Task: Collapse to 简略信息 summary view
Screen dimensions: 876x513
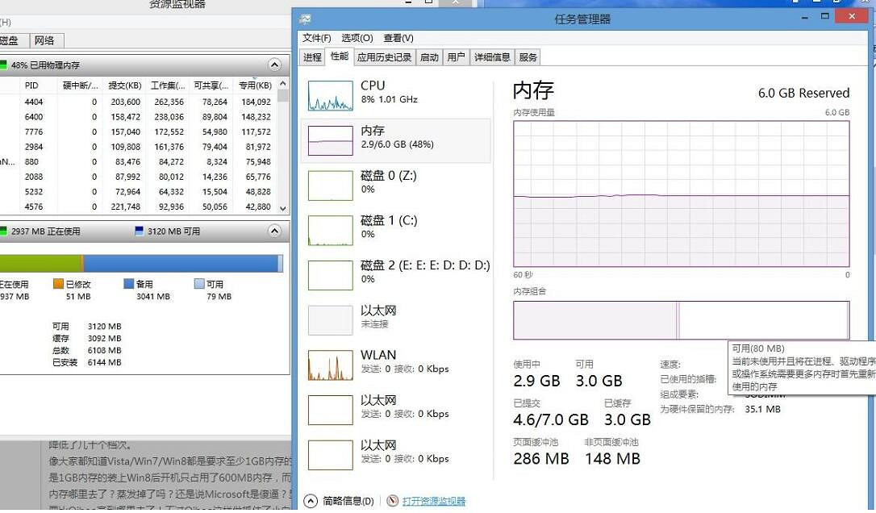Action: 309,500
